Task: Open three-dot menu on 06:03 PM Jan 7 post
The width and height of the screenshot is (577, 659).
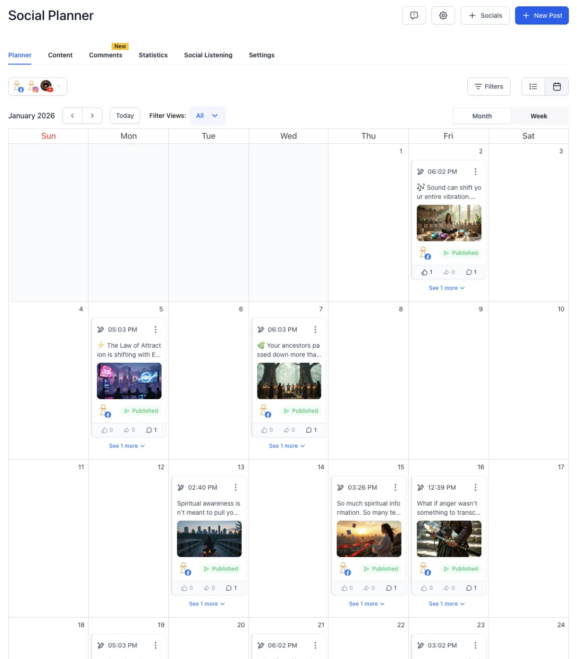Action: (x=315, y=329)
